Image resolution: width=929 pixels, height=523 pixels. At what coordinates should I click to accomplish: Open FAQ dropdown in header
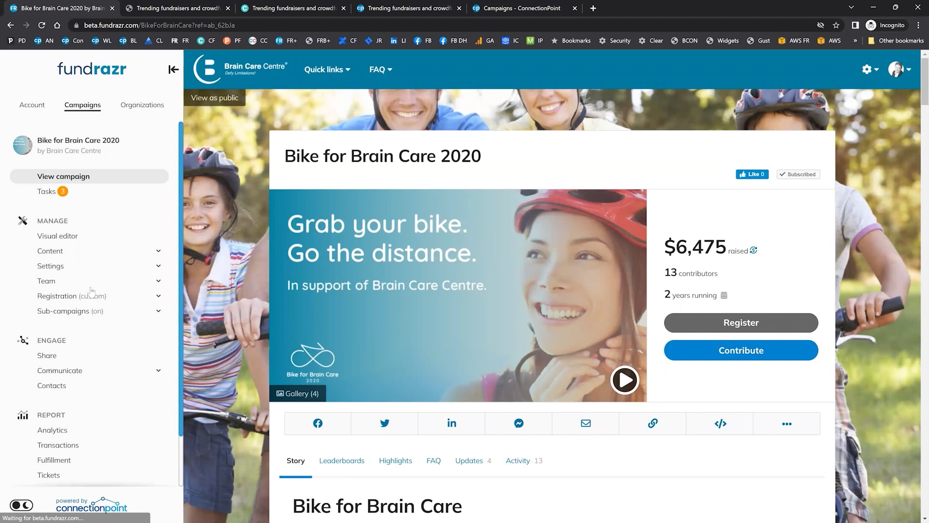(381, 70)
